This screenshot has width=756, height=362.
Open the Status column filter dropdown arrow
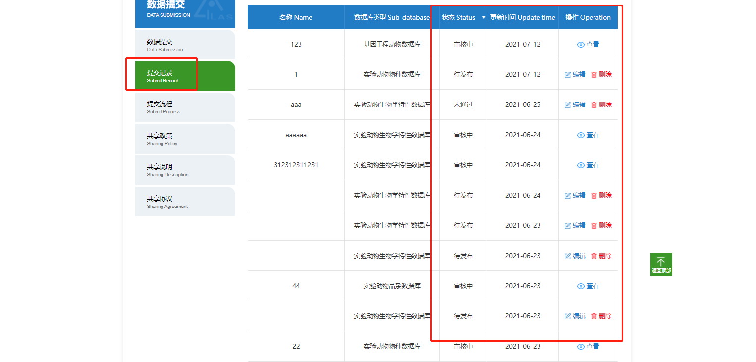click(484, 18)
